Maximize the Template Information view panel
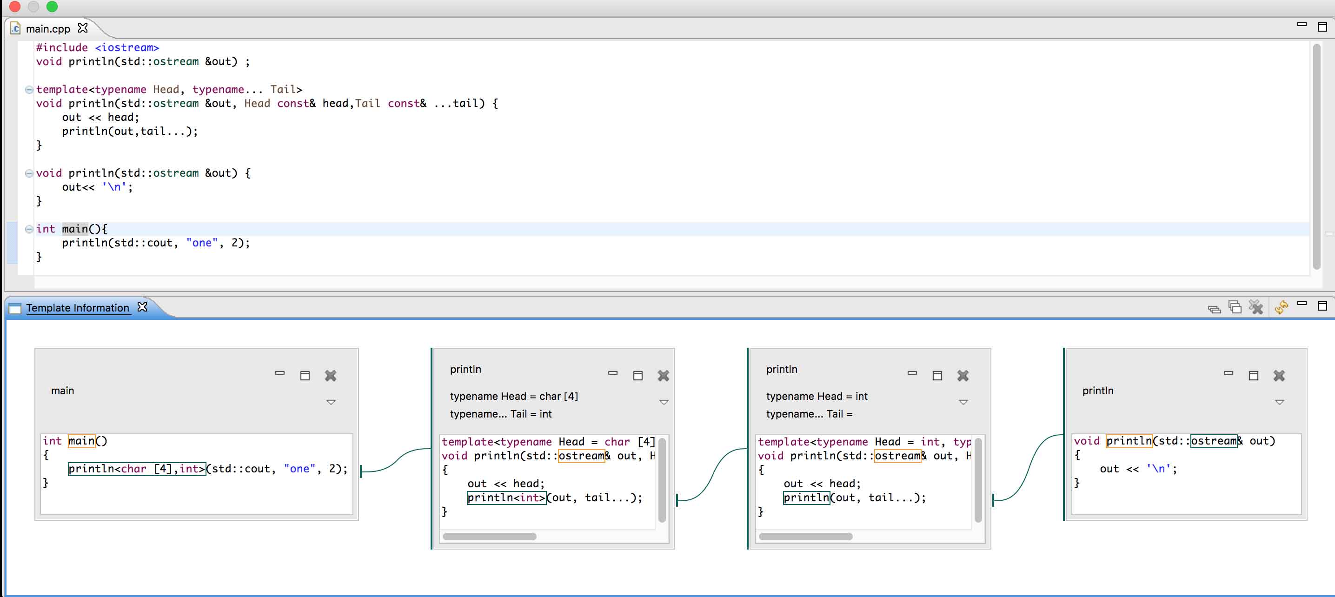 [1322, 306]
